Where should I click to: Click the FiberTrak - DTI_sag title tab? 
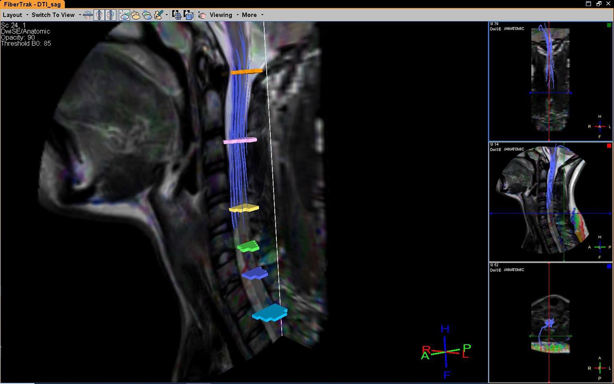[32, 4]
